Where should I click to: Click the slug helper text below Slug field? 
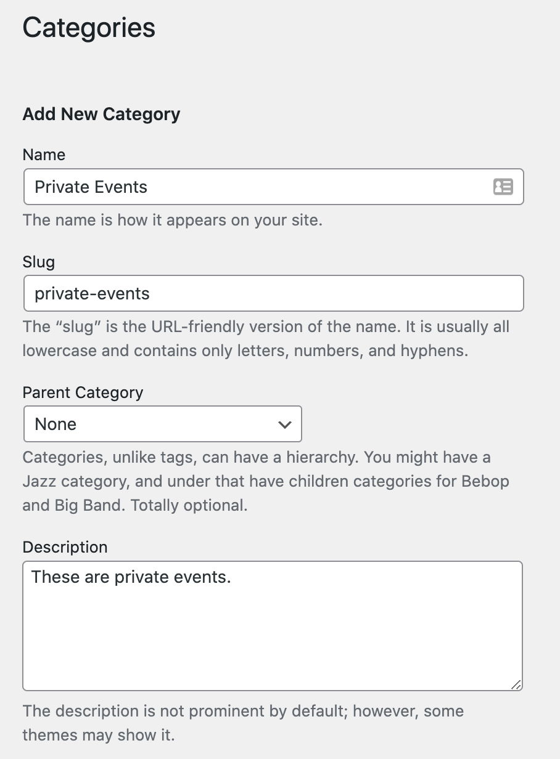coord(265,338)
